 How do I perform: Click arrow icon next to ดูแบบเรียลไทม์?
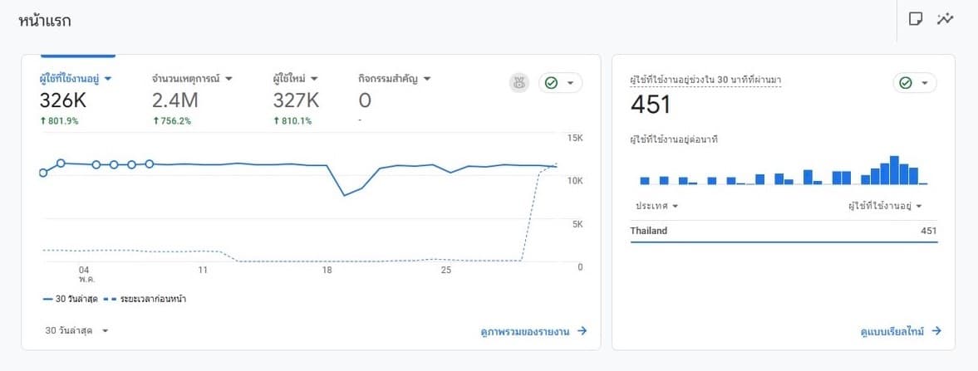pos(936,330)
